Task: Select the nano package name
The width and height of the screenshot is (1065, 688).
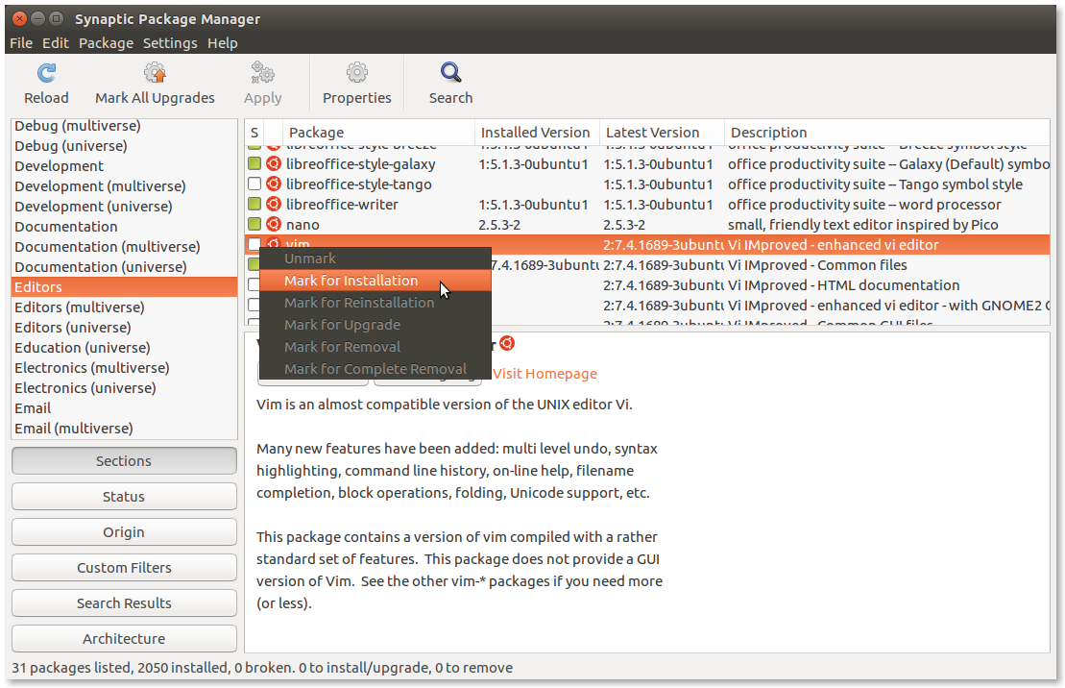Action: click(x=303, y=224)
